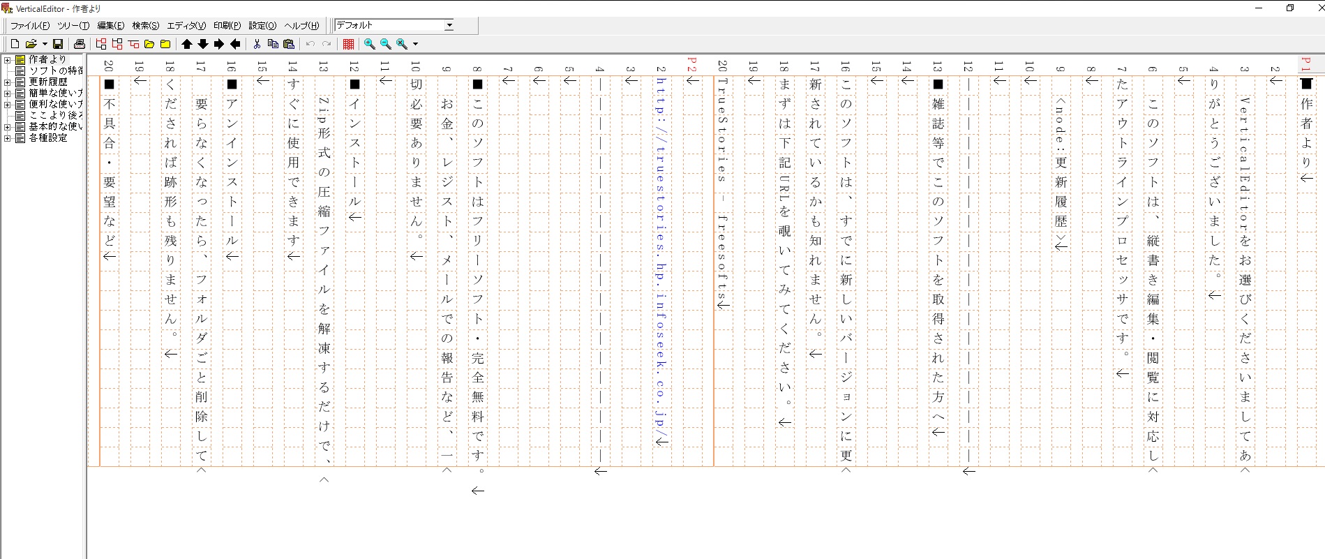Click the black left arrow toolbar icon
This screenshot has height=559, width=1325.
point(235,44)
